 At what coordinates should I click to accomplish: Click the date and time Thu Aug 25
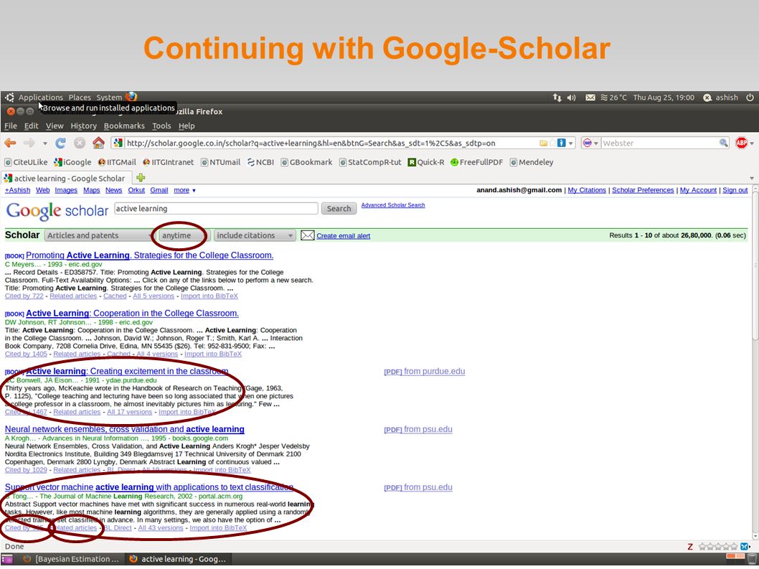pyautogui.click(x=664, y=98)
